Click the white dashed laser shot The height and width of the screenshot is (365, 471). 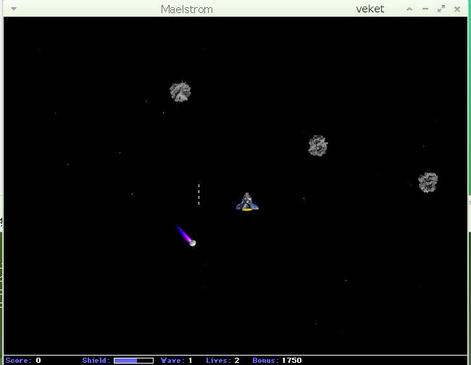(199, 194)
